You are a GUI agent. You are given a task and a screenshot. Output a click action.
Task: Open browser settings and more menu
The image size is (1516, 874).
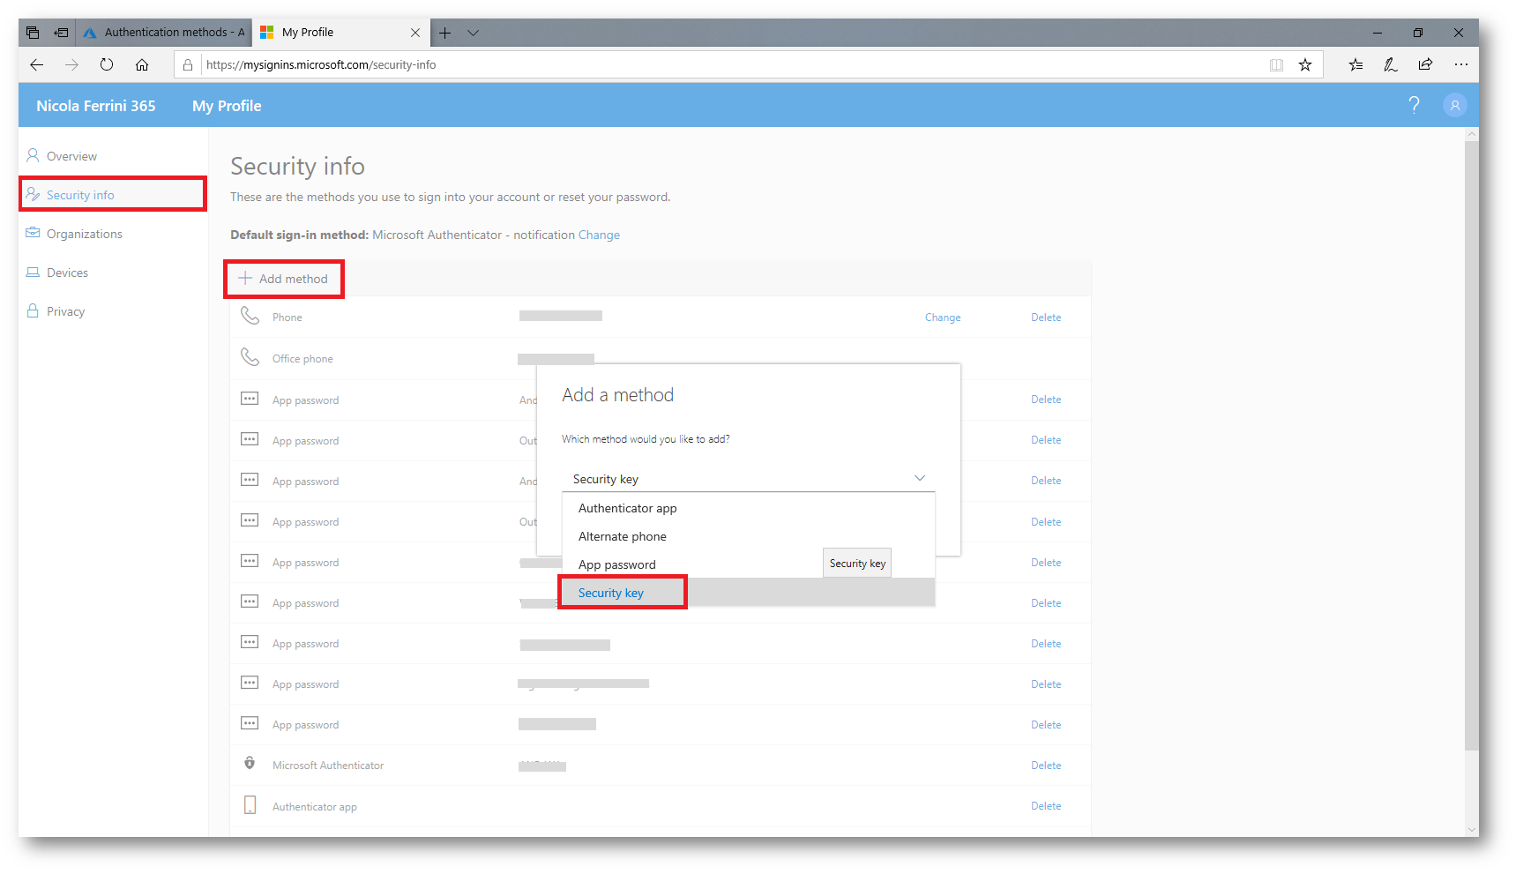pyautogui.click(x=1461, y=64)
